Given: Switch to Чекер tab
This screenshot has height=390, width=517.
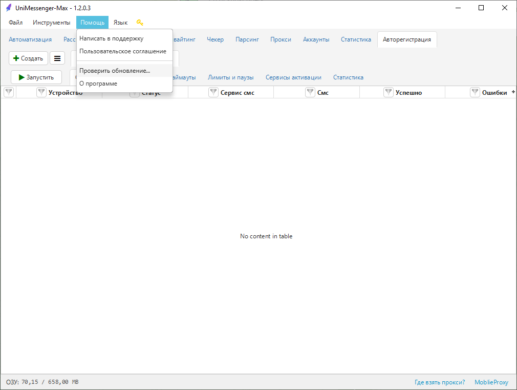Looking at the screenshot, I should (x=215, y=39).
